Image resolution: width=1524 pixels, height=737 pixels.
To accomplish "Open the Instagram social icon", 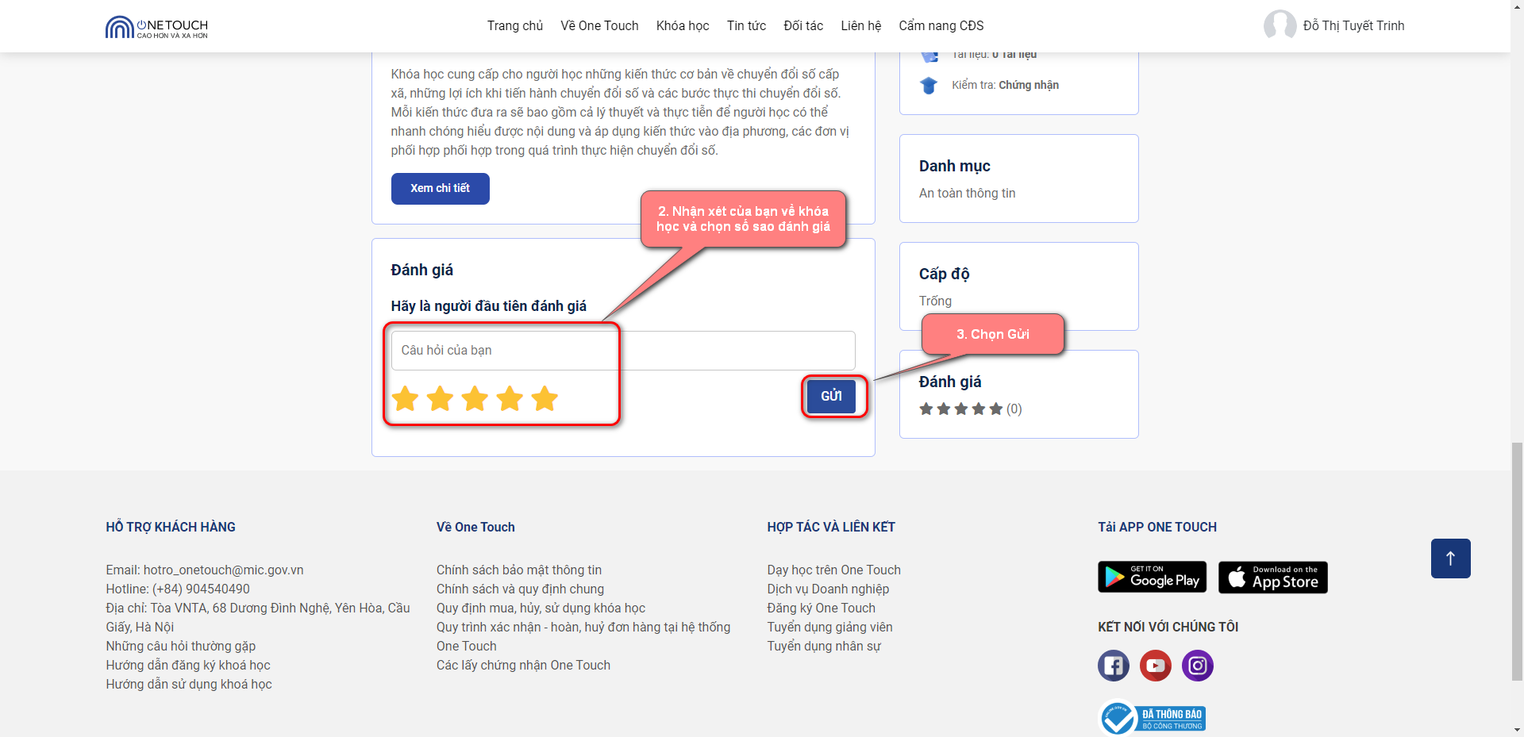I will coord(1197,666).
